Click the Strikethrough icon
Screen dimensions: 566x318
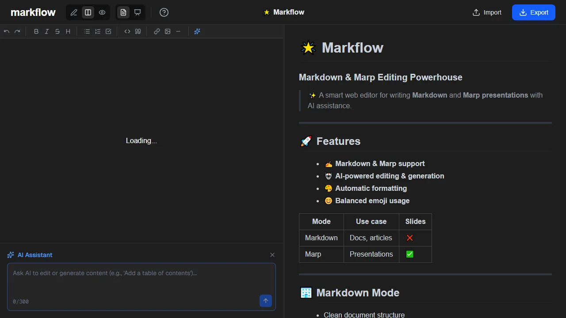57,31
